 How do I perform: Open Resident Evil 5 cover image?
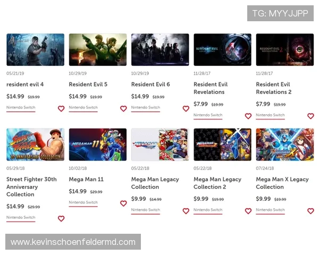point(98,50)
